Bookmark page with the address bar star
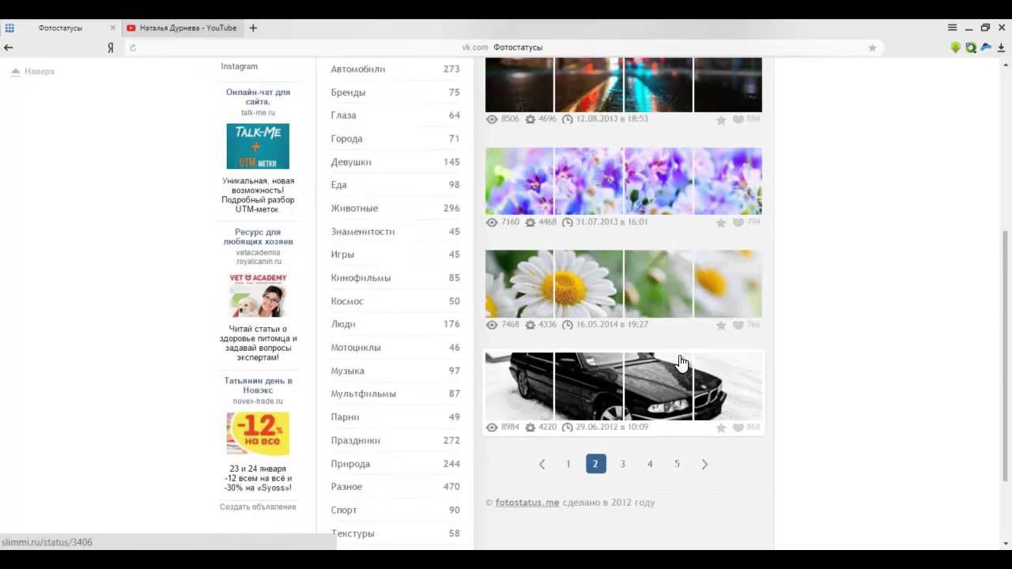Screen dimensions: 1012x569 coord(872,47)
